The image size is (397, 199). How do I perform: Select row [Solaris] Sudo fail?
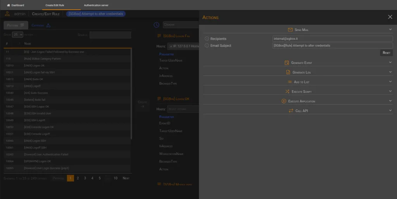[x=67, y=99]
